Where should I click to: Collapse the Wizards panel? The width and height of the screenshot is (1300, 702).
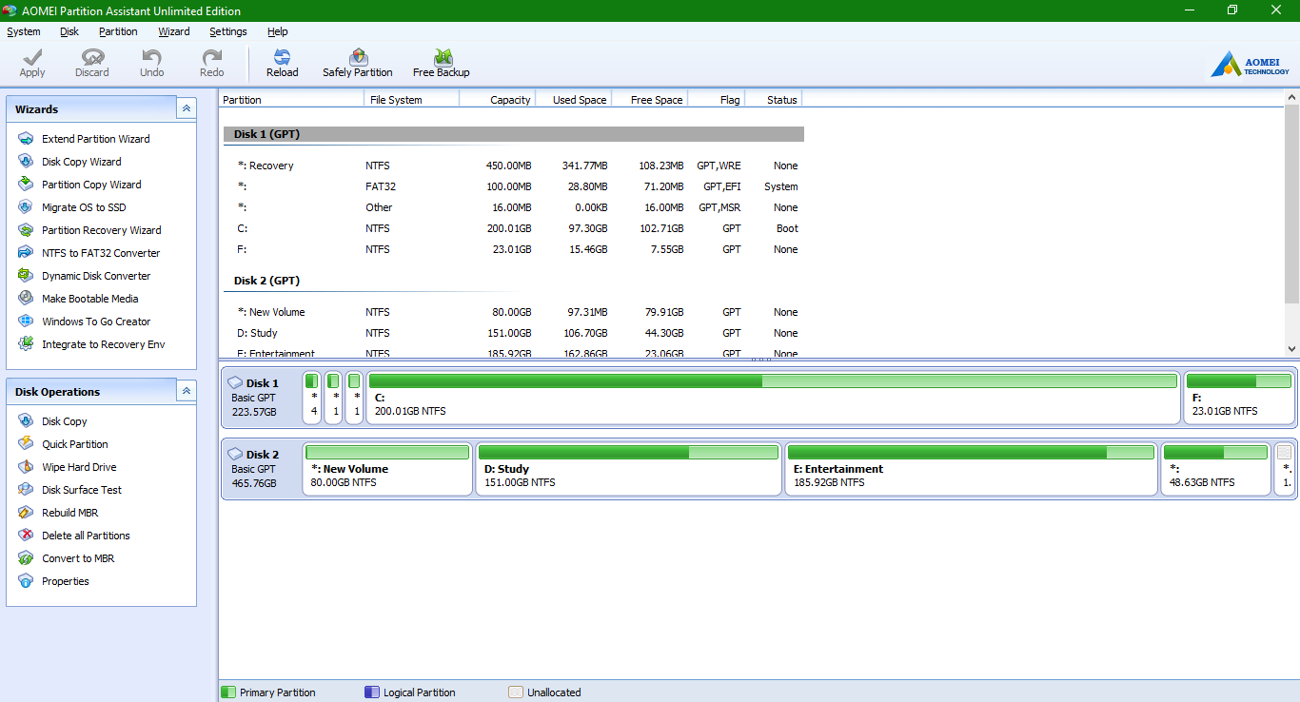click(187, 108)
